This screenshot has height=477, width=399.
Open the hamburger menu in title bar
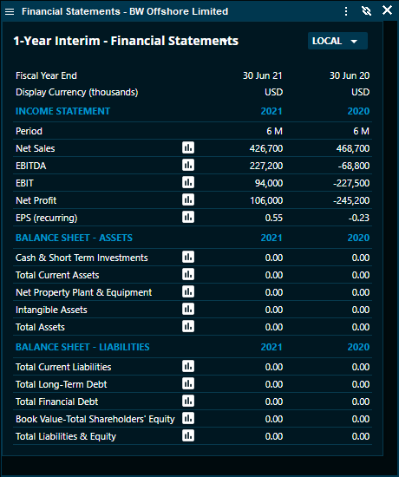pos(10,11)
